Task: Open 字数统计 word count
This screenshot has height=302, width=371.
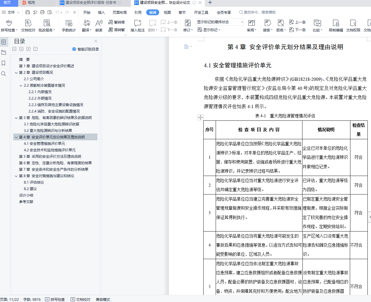Action: tap(69, 26)
